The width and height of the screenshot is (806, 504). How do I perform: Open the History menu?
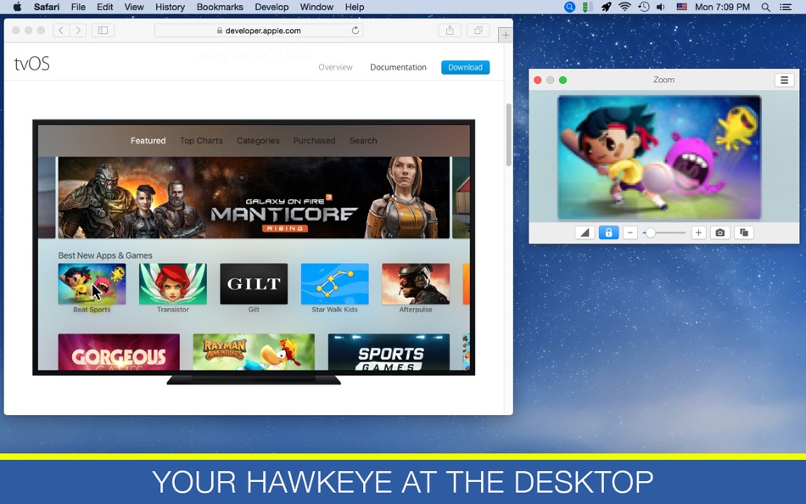[170, 7]
